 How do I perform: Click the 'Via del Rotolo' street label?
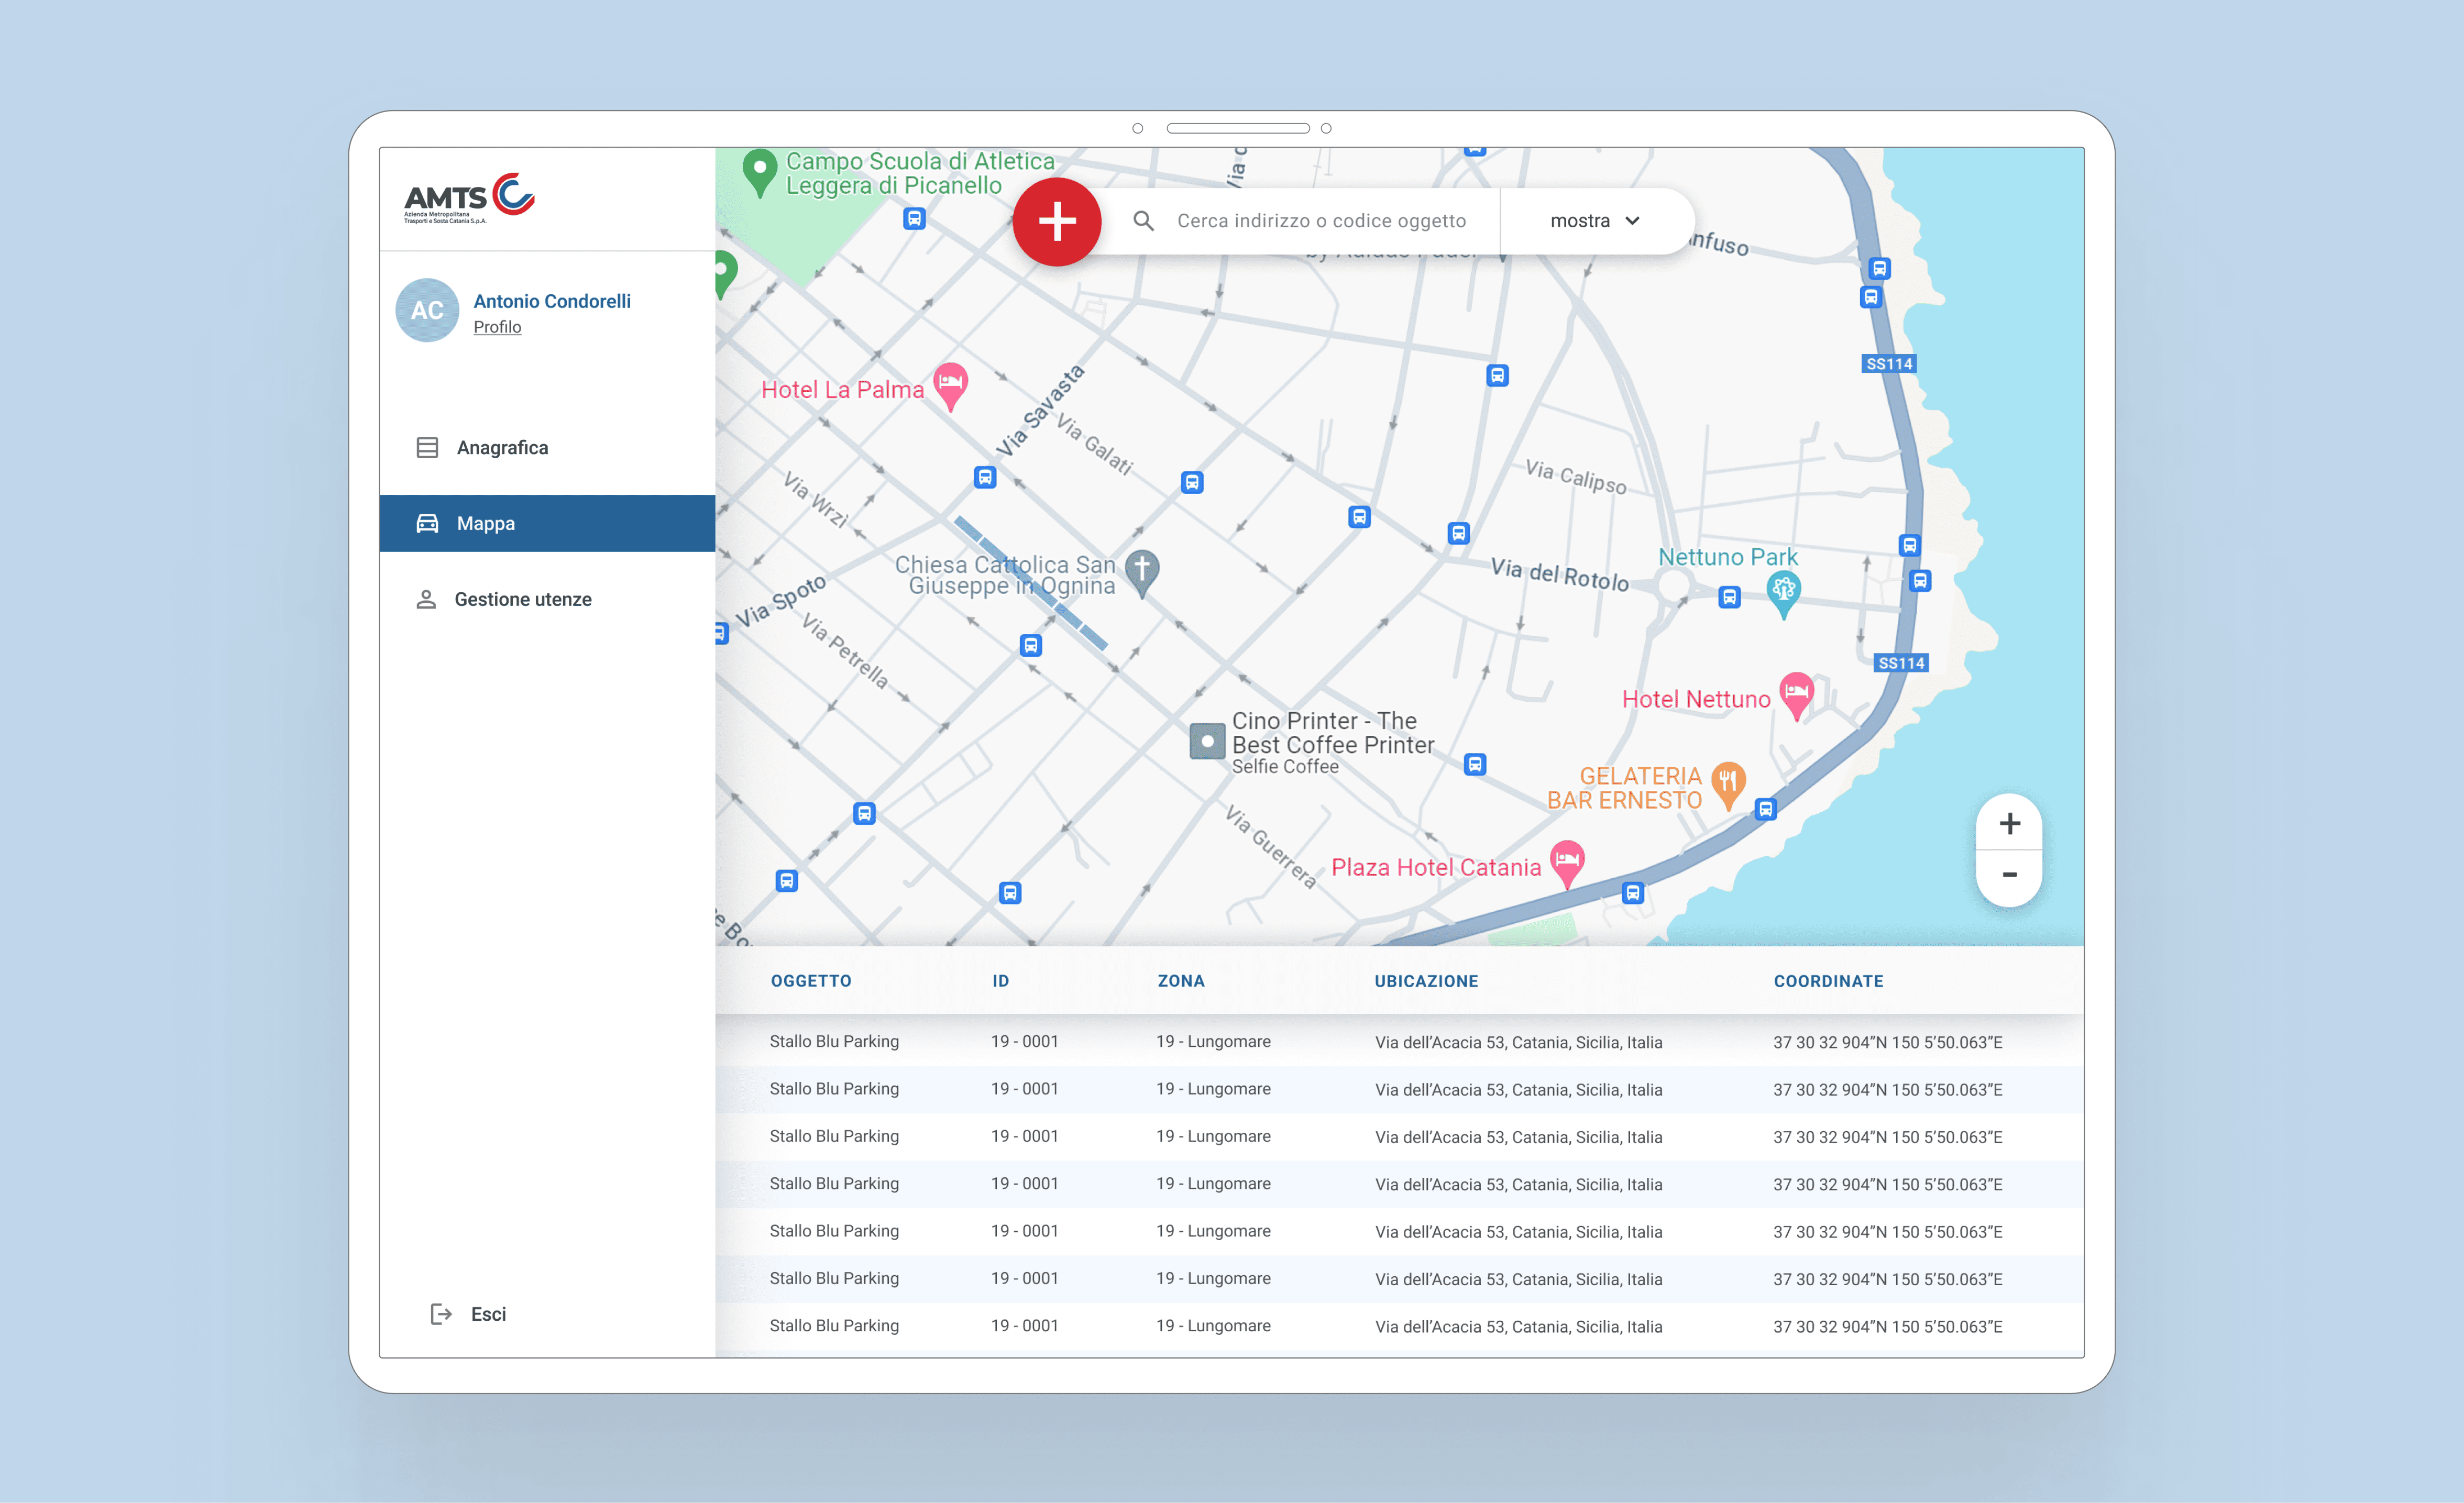pyautogui.click(x=1560, y=574)
